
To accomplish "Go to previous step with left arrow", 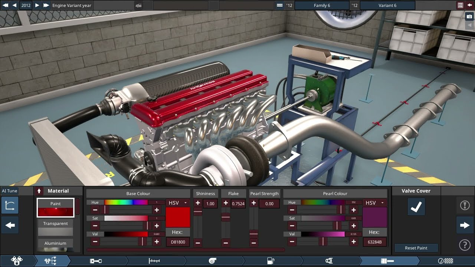I will (x=10, y=225).
